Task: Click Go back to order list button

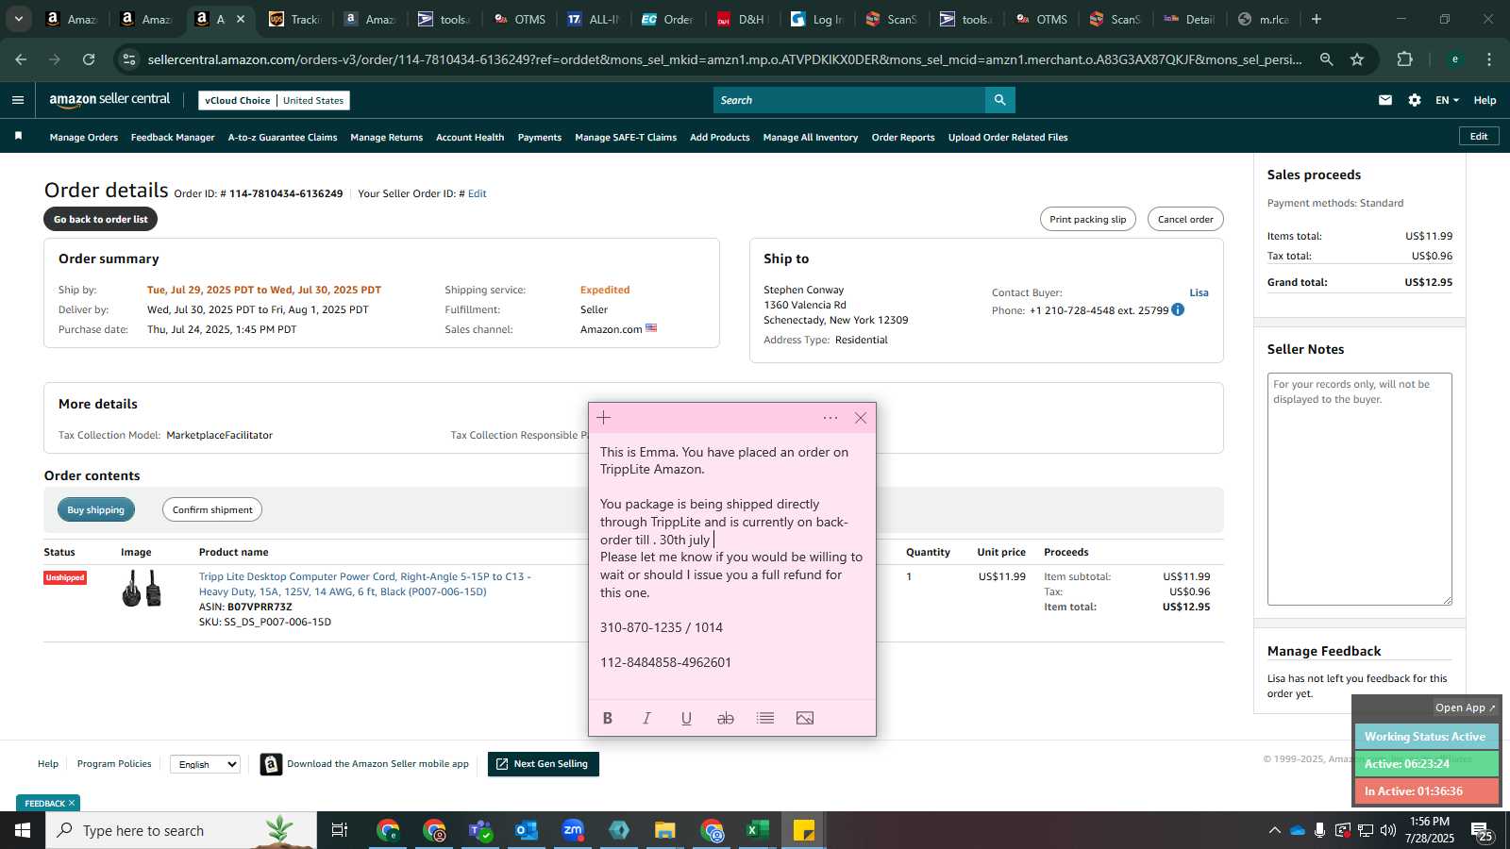Action: point(101,219)
